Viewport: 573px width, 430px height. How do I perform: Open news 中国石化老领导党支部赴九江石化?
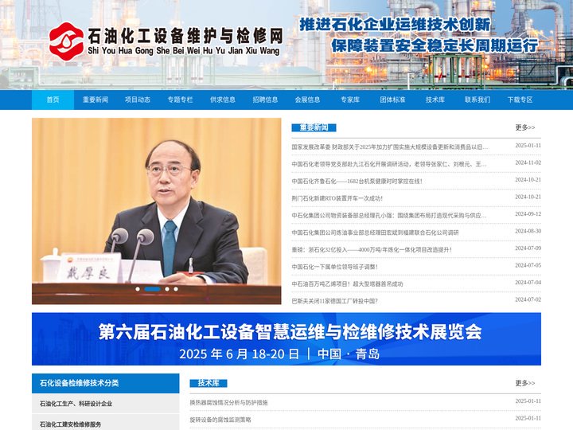pos(389,164)
